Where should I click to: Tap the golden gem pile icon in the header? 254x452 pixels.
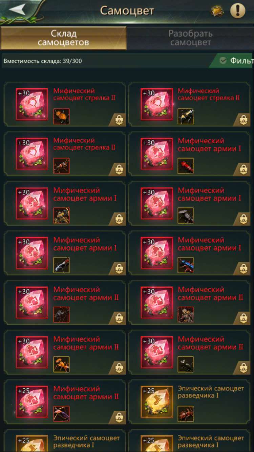pos(218,11)
